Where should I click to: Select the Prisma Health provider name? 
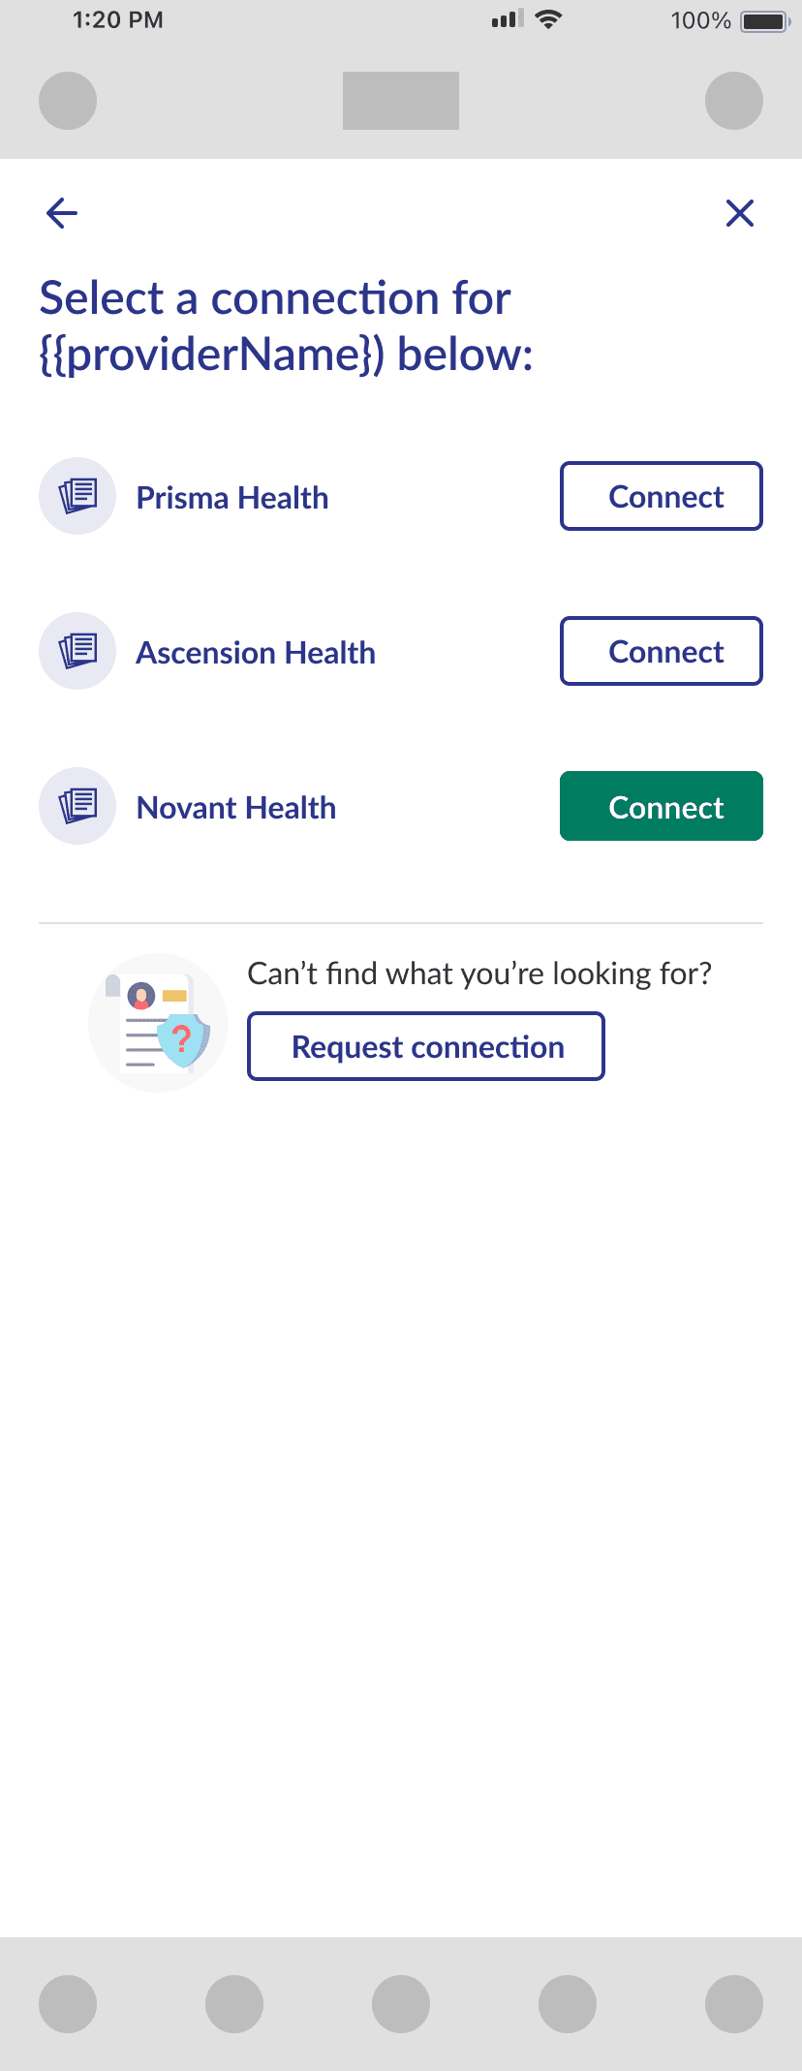coord(232,498)
